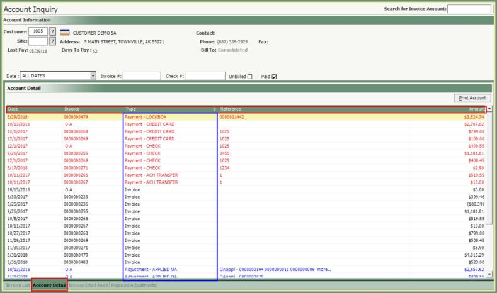
Task: Click invoice 0000000483
Action: (76, 262)
